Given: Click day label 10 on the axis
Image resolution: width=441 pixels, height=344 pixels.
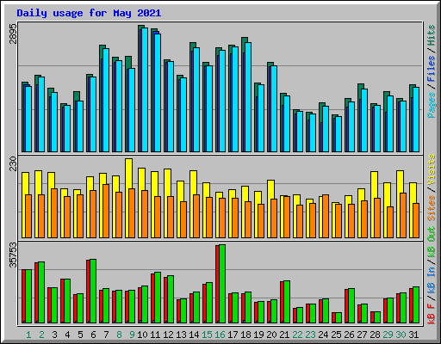Looking at the screenshot, I should pos(142,335).
